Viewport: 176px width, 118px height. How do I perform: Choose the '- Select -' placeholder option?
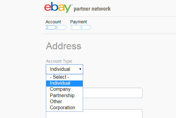point(64,77)
